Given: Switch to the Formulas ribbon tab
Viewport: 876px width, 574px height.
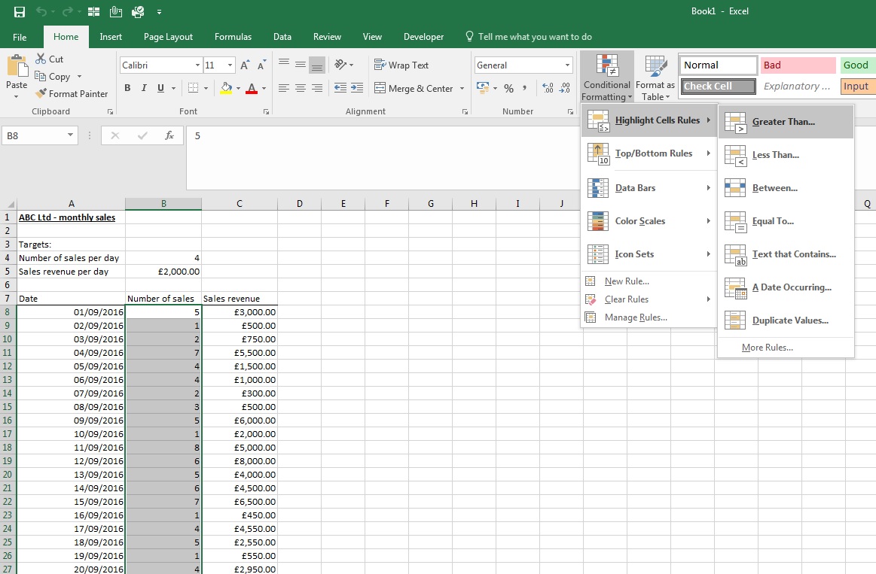Looking at the screenshot, I should pos(233,37).
